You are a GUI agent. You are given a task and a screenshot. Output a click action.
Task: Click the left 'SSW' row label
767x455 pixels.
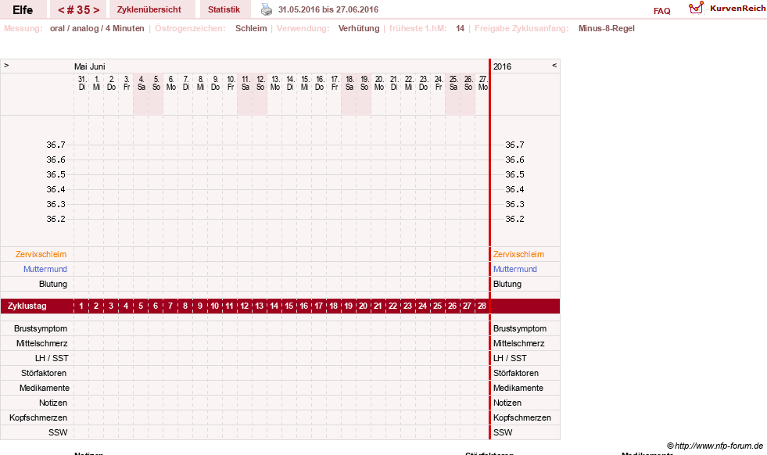click(58, 432)
